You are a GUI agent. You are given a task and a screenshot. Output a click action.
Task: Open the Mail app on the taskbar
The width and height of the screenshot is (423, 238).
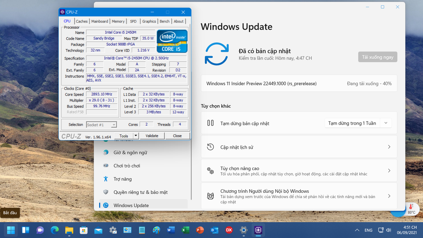[98, 230]
